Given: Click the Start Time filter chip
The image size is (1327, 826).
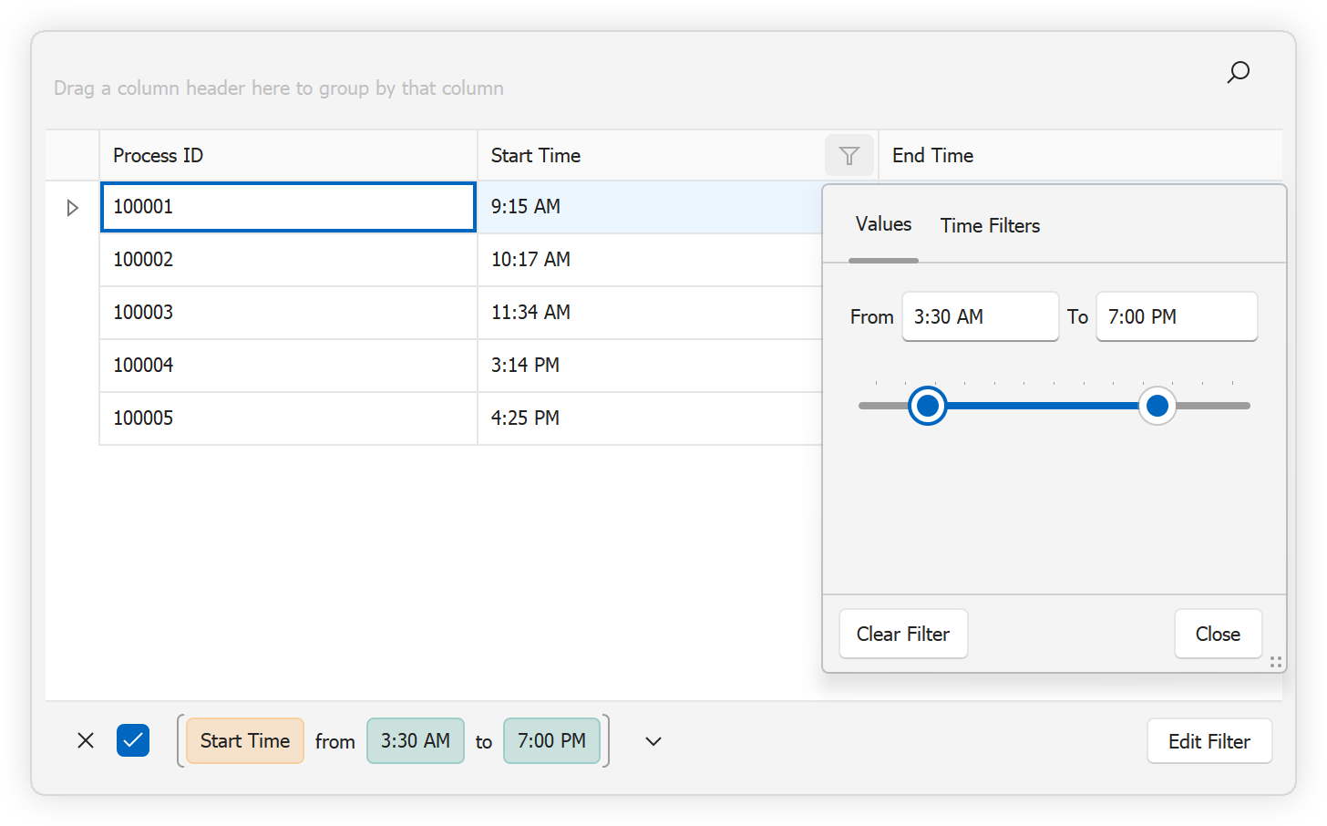Looking at the screenshot, I should pyautogui.click(x=243, y=740).
